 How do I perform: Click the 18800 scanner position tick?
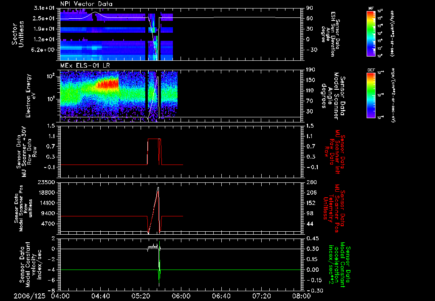(x=47, y=193)
